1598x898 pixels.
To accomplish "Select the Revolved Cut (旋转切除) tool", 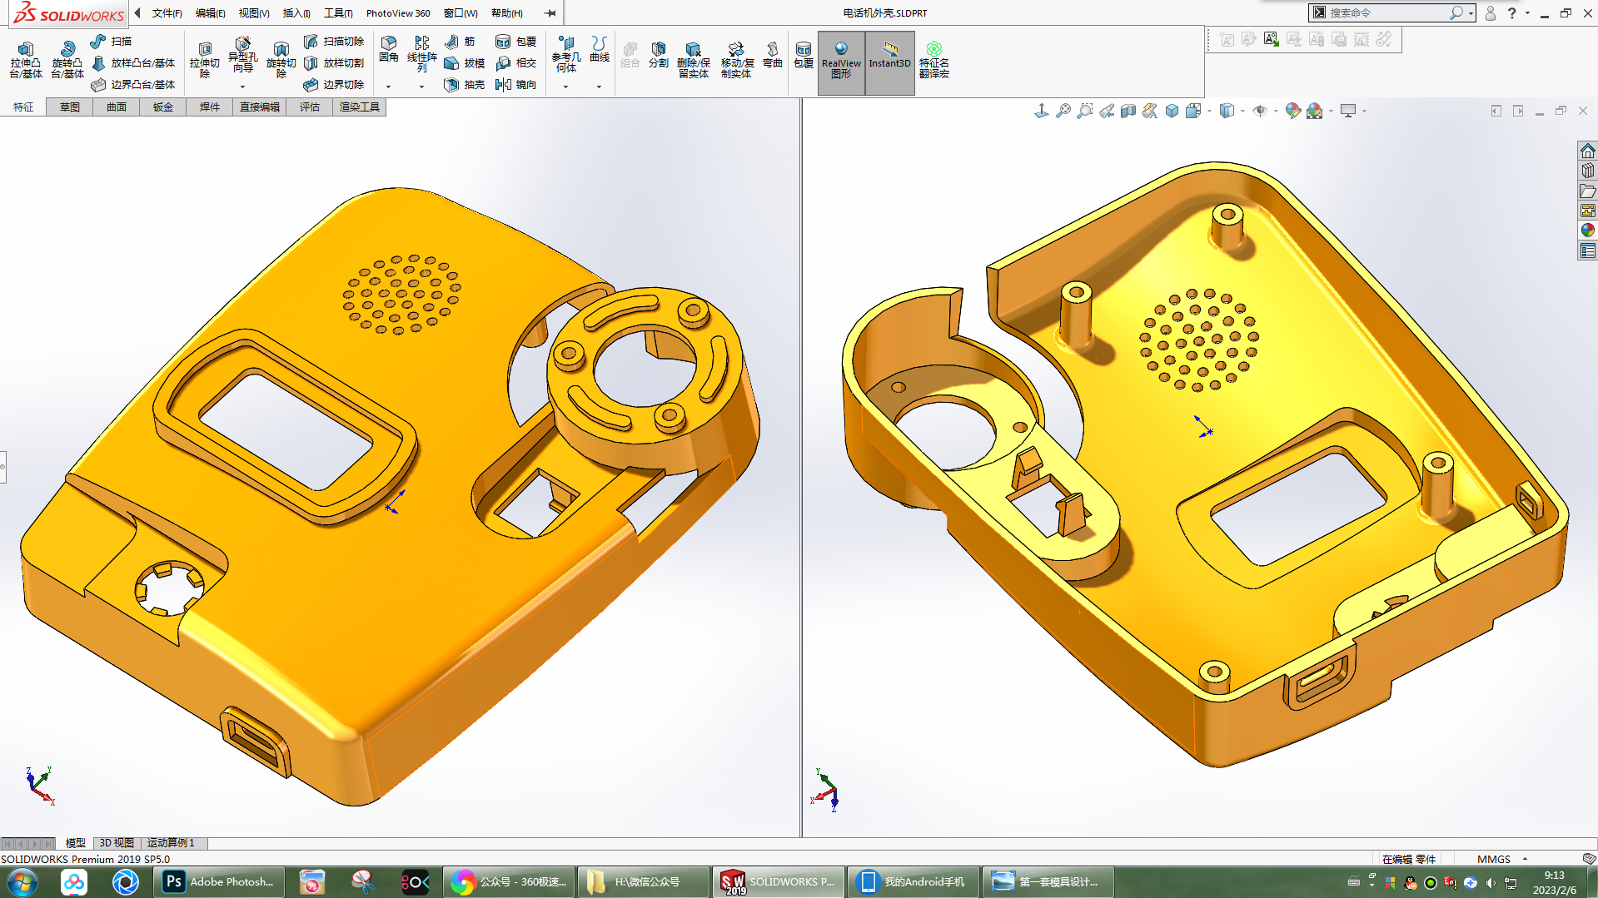I will coord(281,59).
